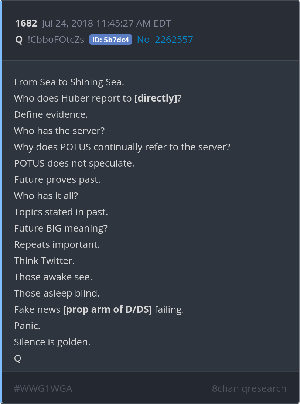The height and width of the screenshot is (404, 300).
Task: Click the ID: 5b7dc4 badge
Action: [x=110, y=40]
